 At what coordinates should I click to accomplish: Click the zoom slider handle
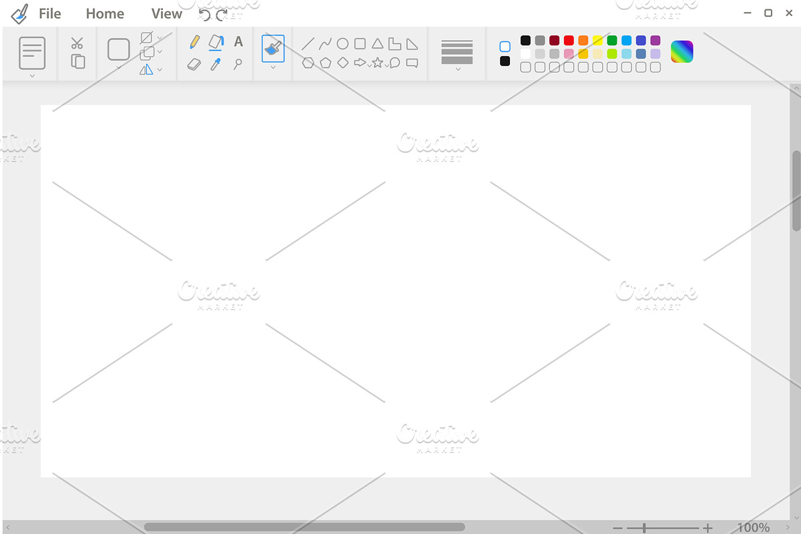click(644, 528)
